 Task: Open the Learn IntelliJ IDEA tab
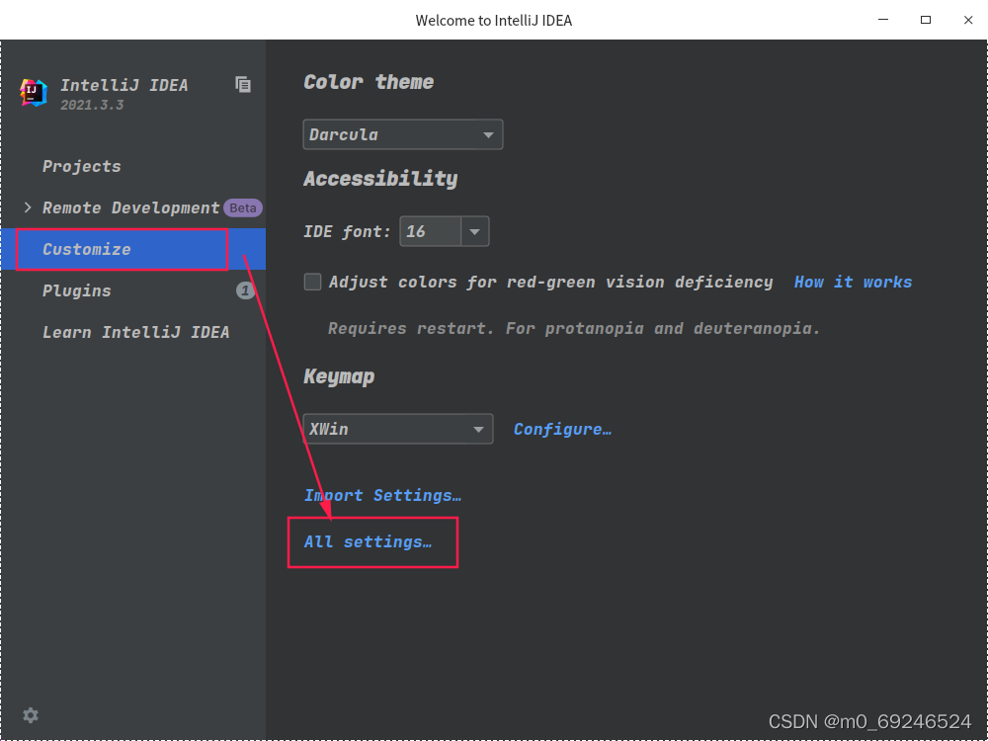135,332
